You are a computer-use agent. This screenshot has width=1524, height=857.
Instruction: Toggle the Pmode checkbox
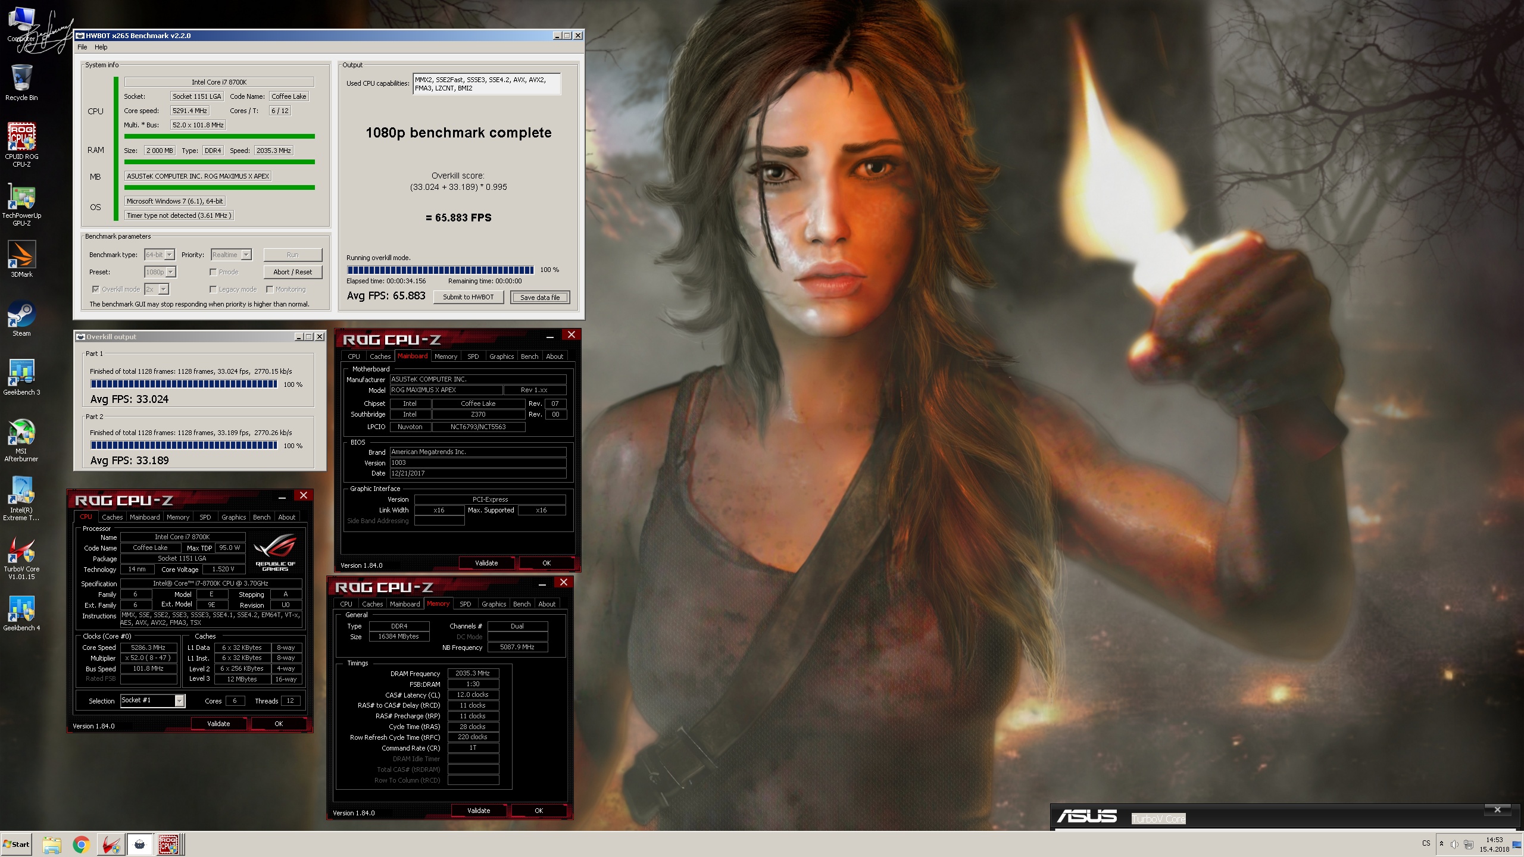click(x=213, y=272)
